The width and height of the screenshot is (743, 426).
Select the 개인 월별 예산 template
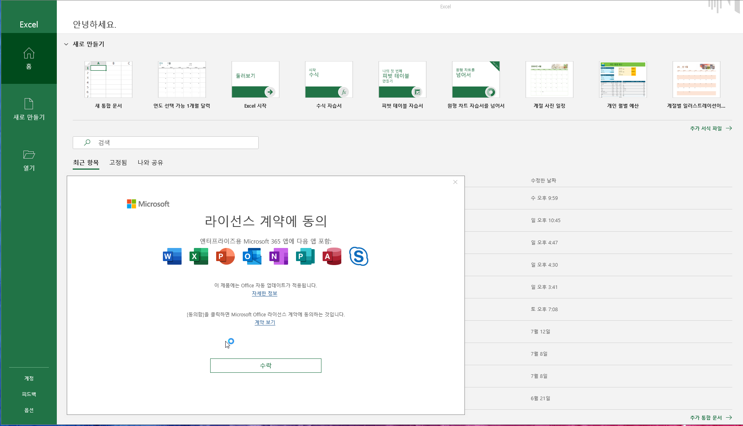(x=623, y=85)
